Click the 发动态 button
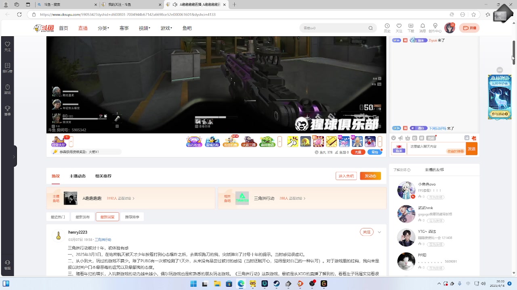The width and height of the screenshot is (517, 290). (370, 176)
